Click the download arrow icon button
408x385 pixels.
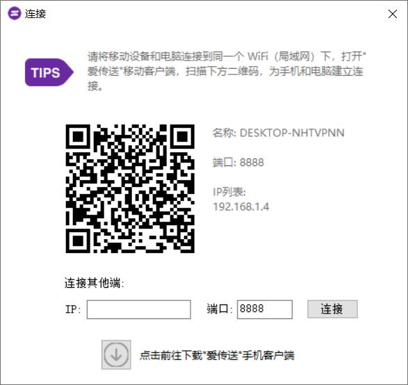coord(116,354)
